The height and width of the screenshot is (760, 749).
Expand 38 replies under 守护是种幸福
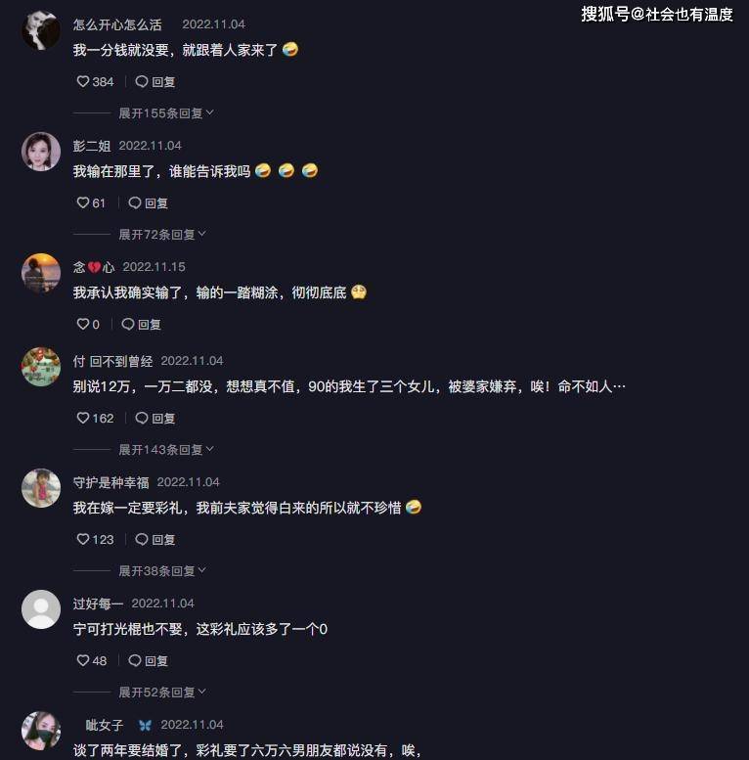162,570
